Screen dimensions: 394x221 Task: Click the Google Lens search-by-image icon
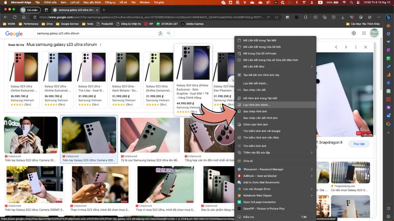click(161, 33)
